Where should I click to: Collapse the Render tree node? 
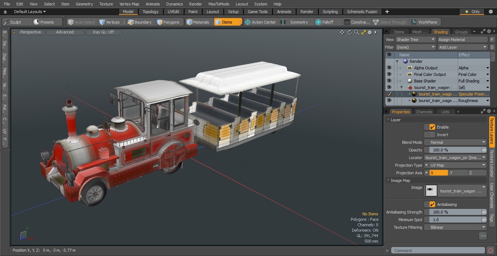click(x=397, y=61)
